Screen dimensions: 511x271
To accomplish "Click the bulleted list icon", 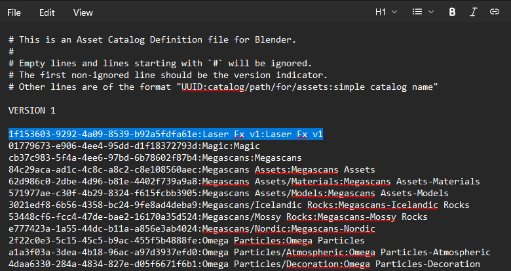I will coord(417,12).
